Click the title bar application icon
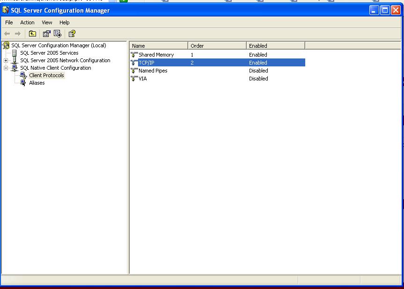Image resolution: width=404 pixels, height=289 pixels. pyautogui.click(x=6, y=10)
